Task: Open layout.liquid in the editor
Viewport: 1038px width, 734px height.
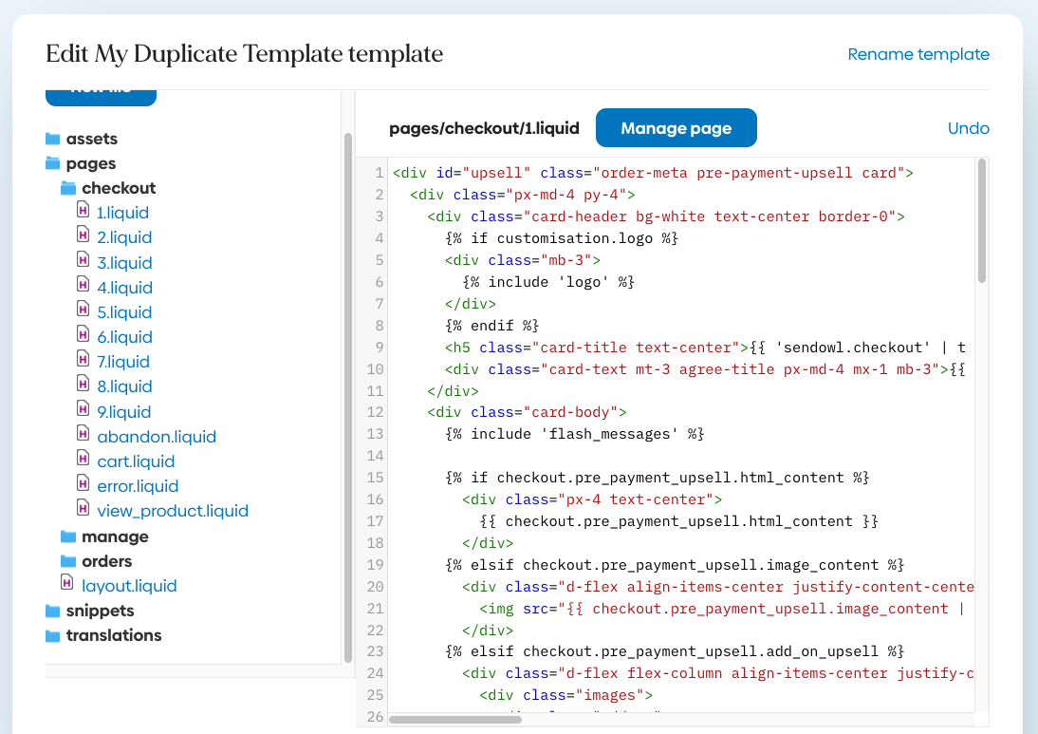Action: tap(129, 586)
